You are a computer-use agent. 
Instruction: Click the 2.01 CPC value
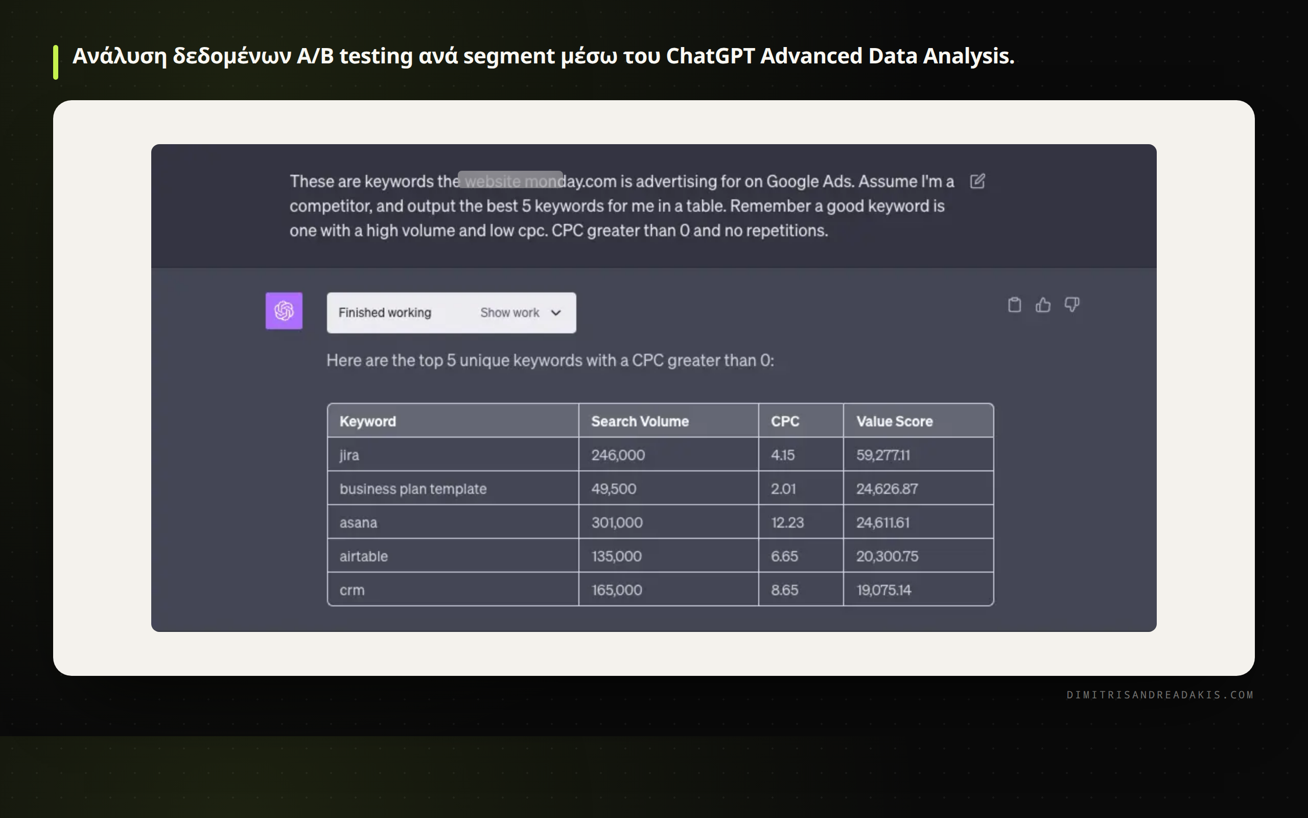click(783, 489)
